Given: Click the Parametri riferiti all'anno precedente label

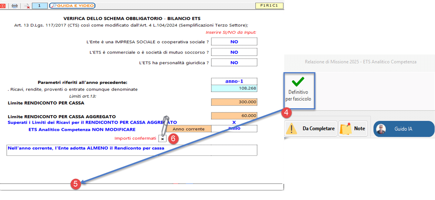Looking at the screenshot, I should (82, 83).
